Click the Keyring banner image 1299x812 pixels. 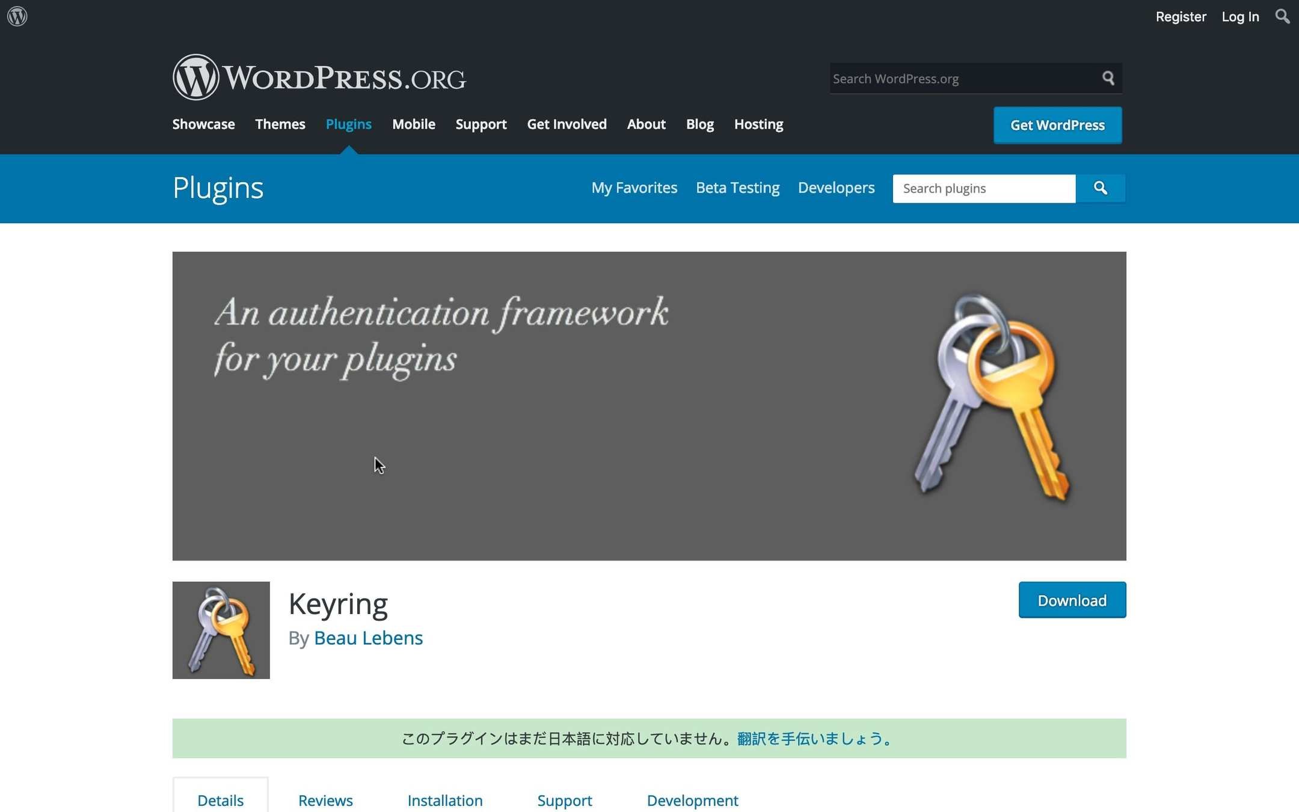point(649,406)
